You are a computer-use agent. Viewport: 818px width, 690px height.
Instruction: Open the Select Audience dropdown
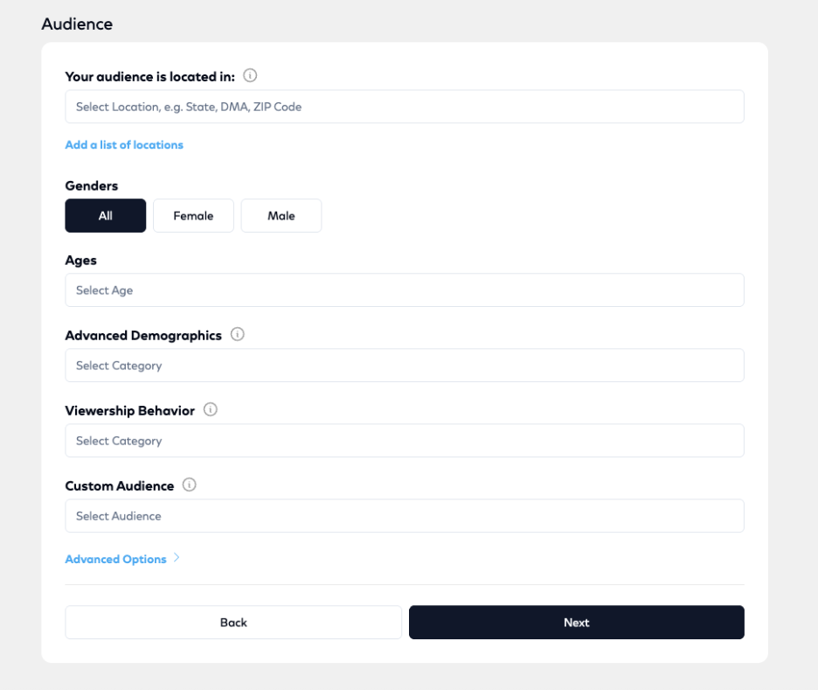(404, 516)
